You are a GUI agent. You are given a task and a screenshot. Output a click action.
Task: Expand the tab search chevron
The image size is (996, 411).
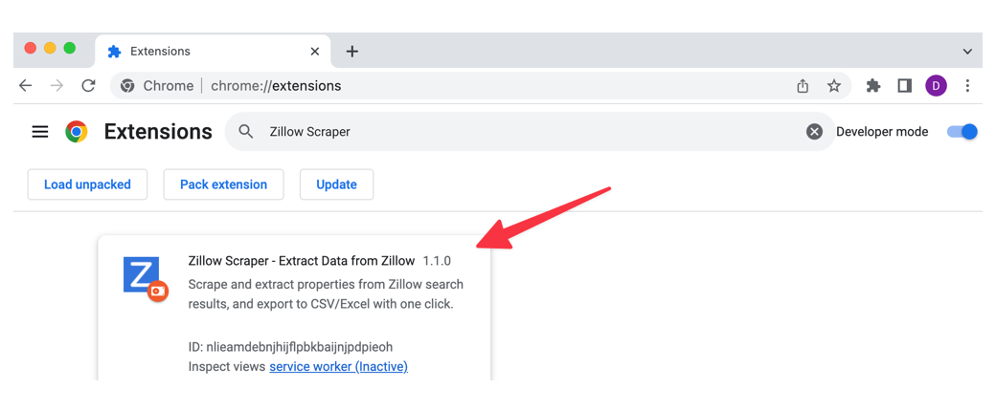pyautogui.click(x=967, y=52)
